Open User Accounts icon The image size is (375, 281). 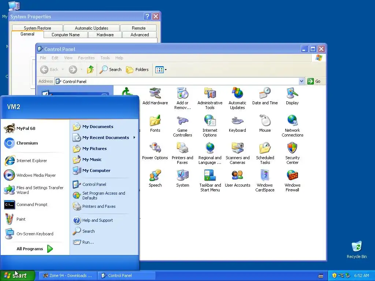pos(237,179)
